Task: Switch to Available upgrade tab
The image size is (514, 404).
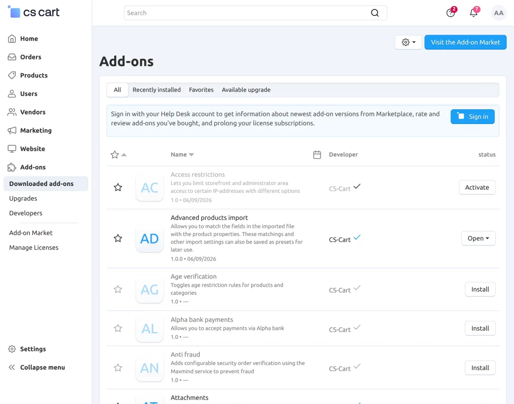Action: point(246,90)
